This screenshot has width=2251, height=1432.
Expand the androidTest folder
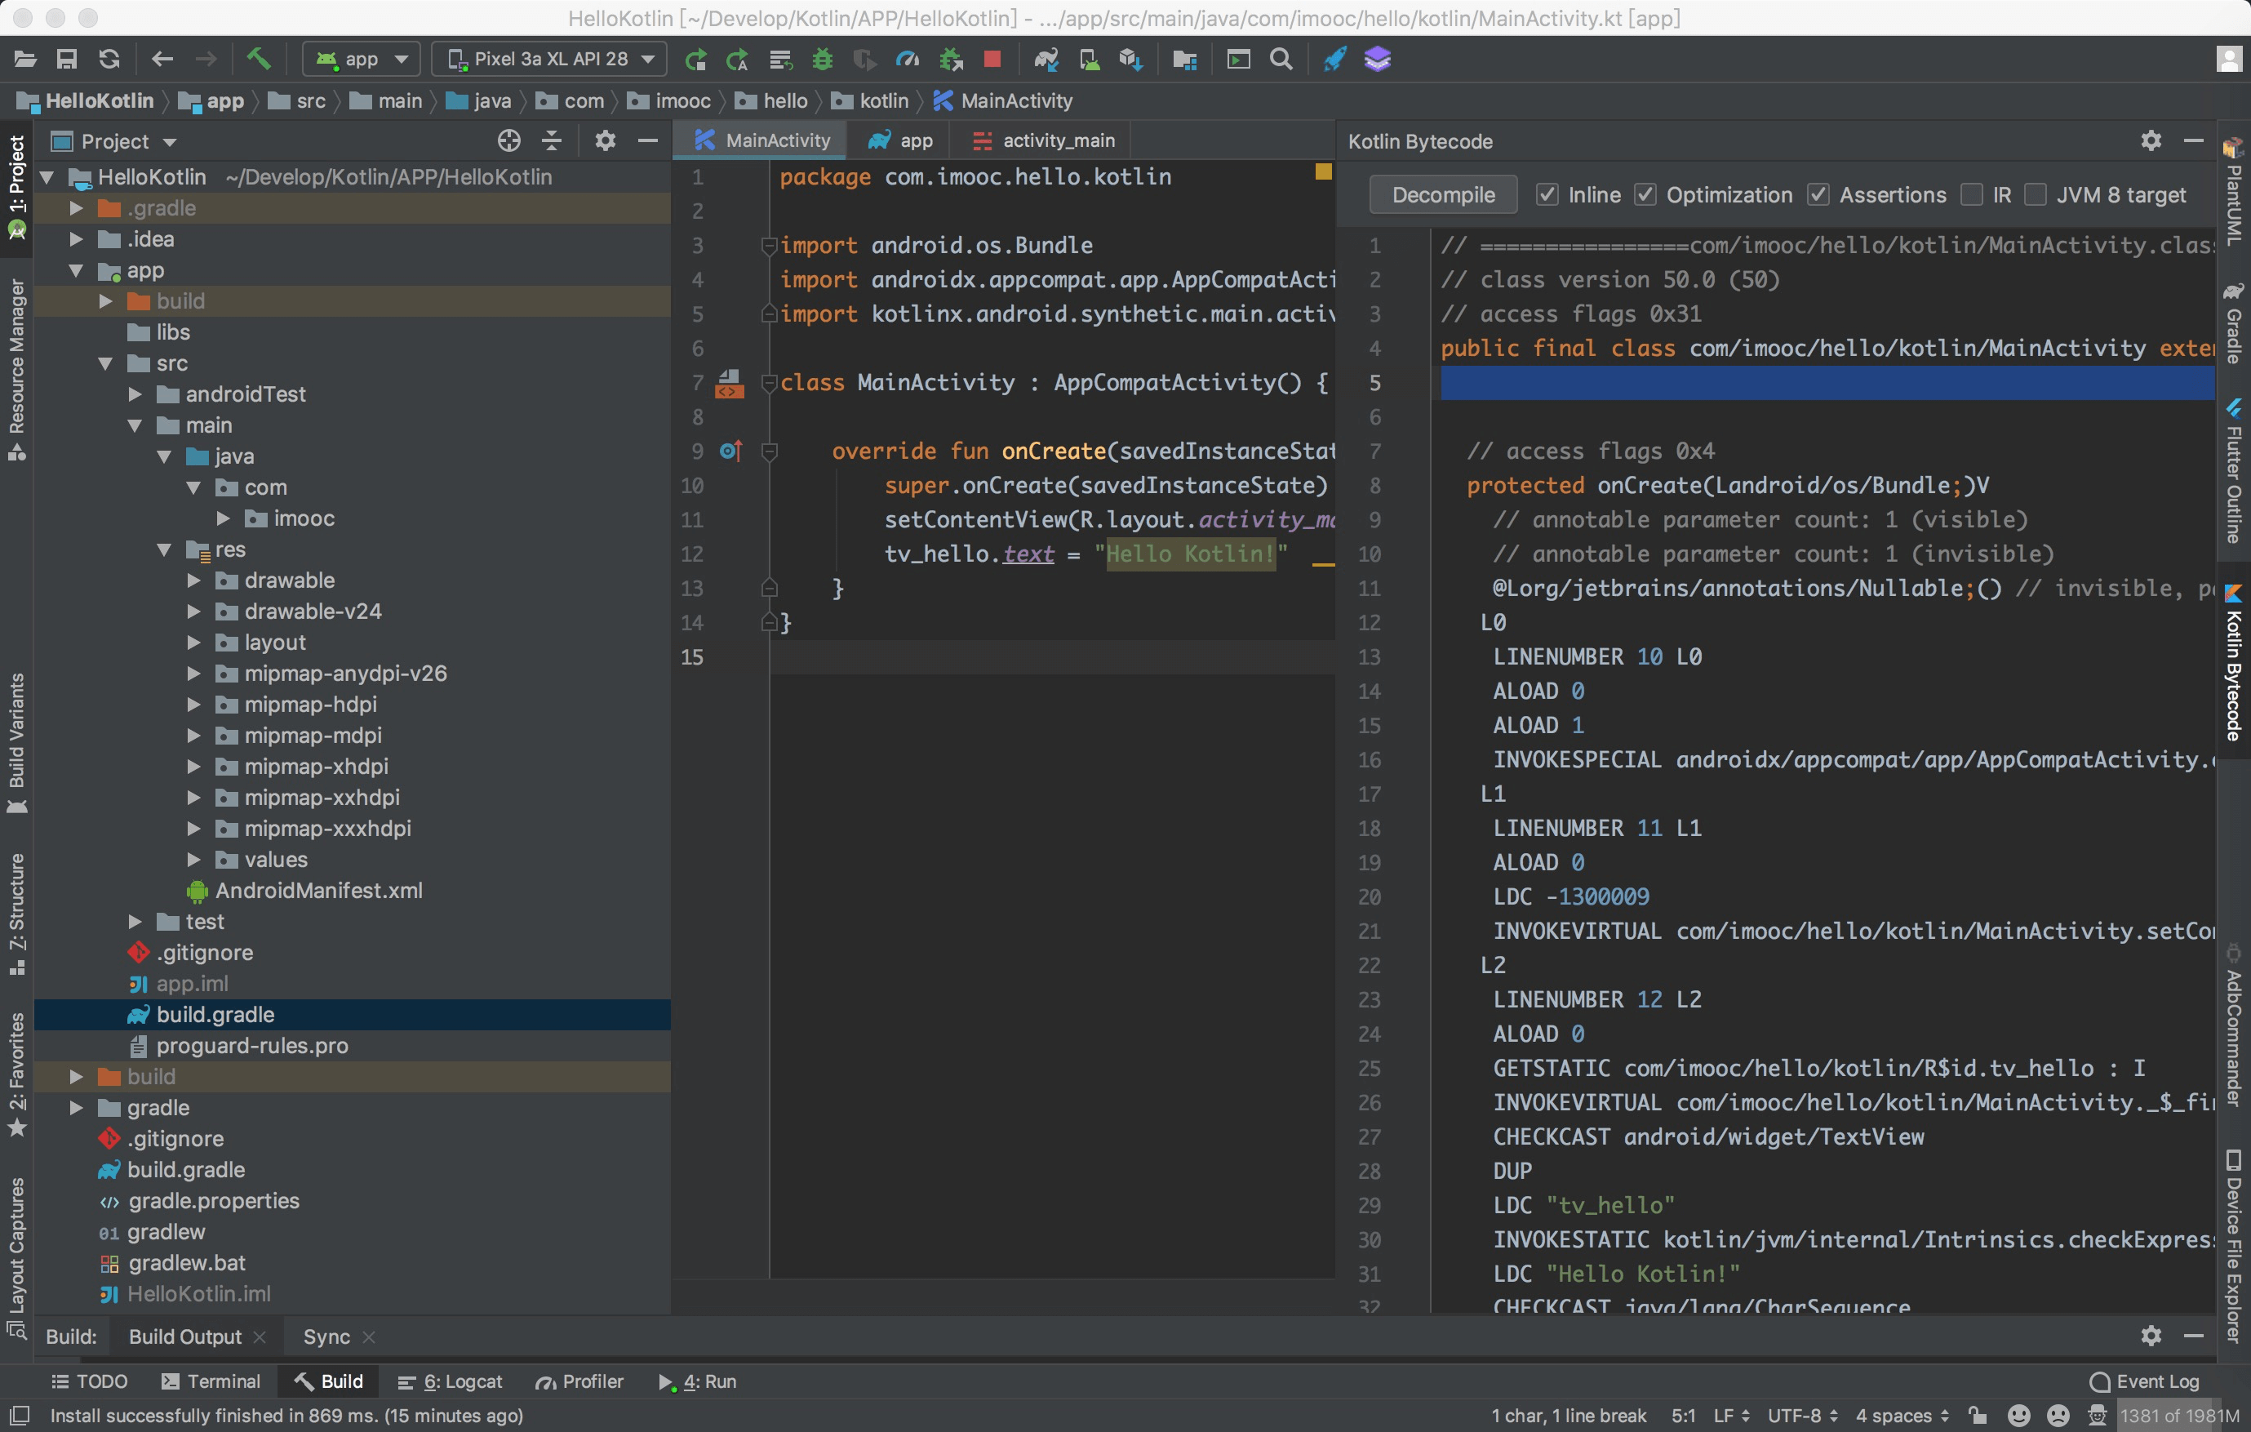(135, 394)
